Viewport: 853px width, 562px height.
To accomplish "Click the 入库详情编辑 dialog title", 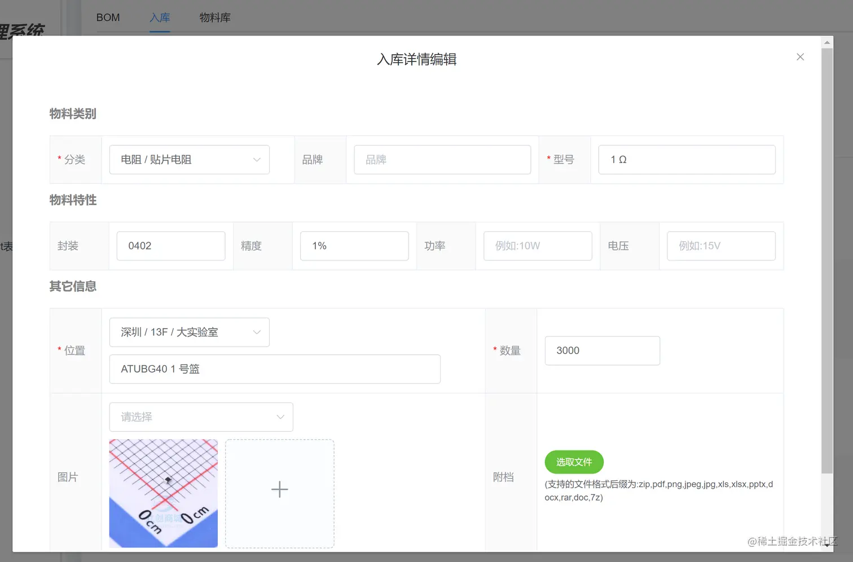I will (417, 59).
